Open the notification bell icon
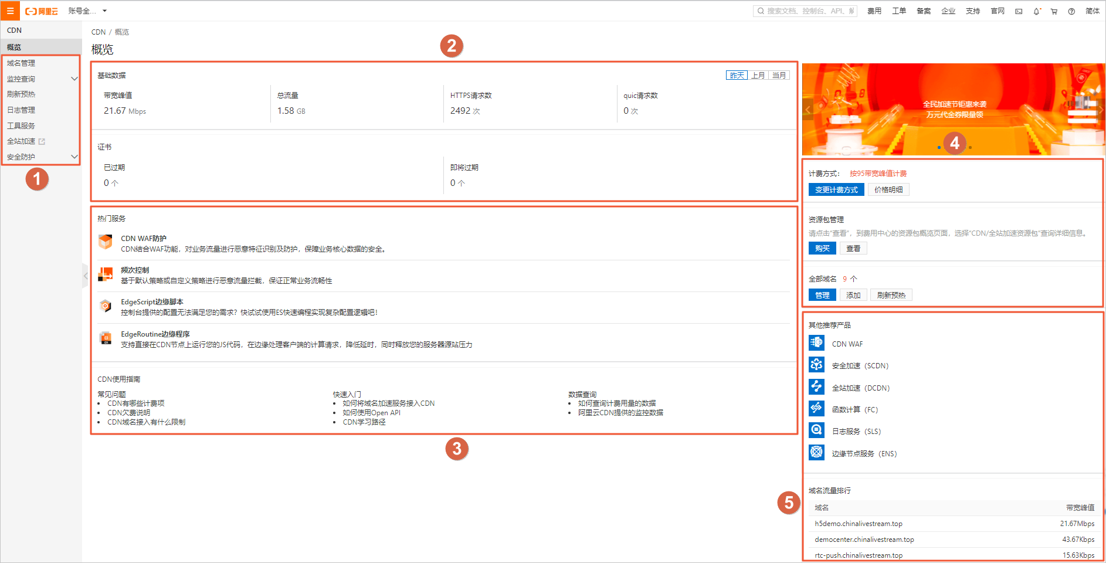The image size is (1106, 563). coord(1037,11)
